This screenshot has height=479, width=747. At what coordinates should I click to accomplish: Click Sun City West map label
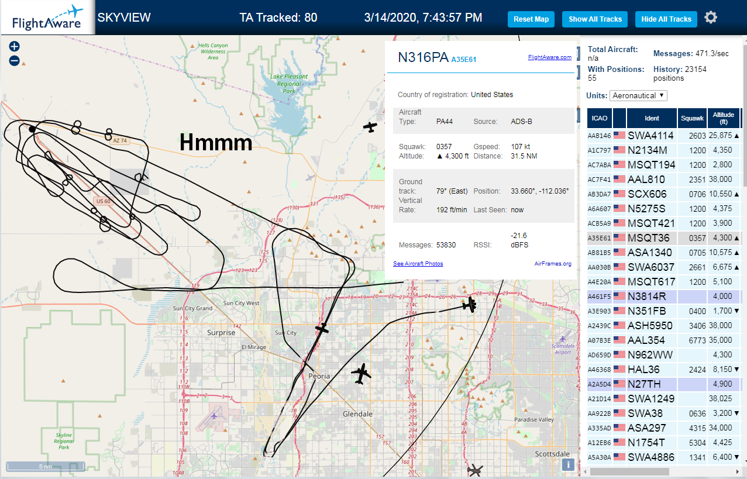coord(241,303)
